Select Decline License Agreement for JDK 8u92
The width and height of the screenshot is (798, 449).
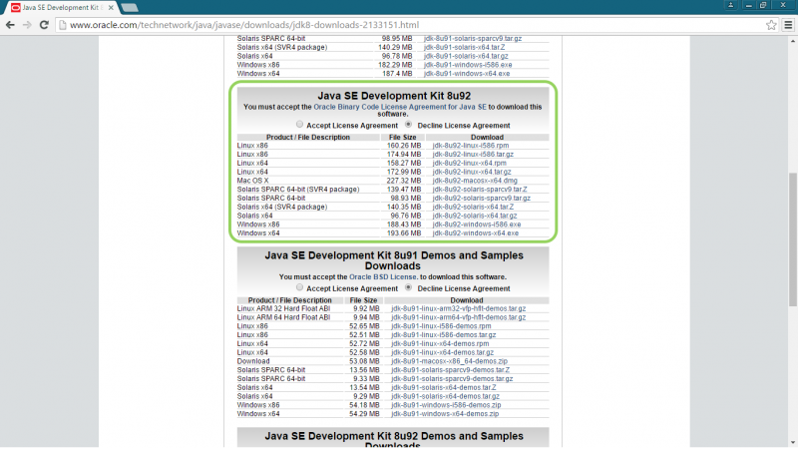[408, 125]
